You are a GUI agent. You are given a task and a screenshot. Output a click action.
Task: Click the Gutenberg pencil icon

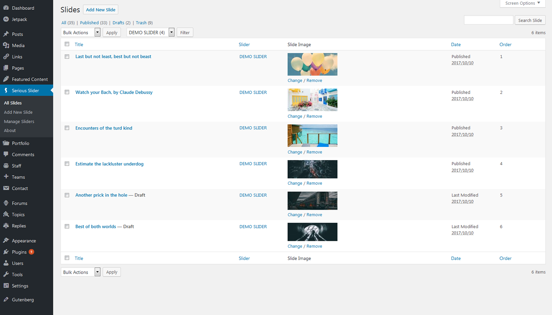(6, 300)
